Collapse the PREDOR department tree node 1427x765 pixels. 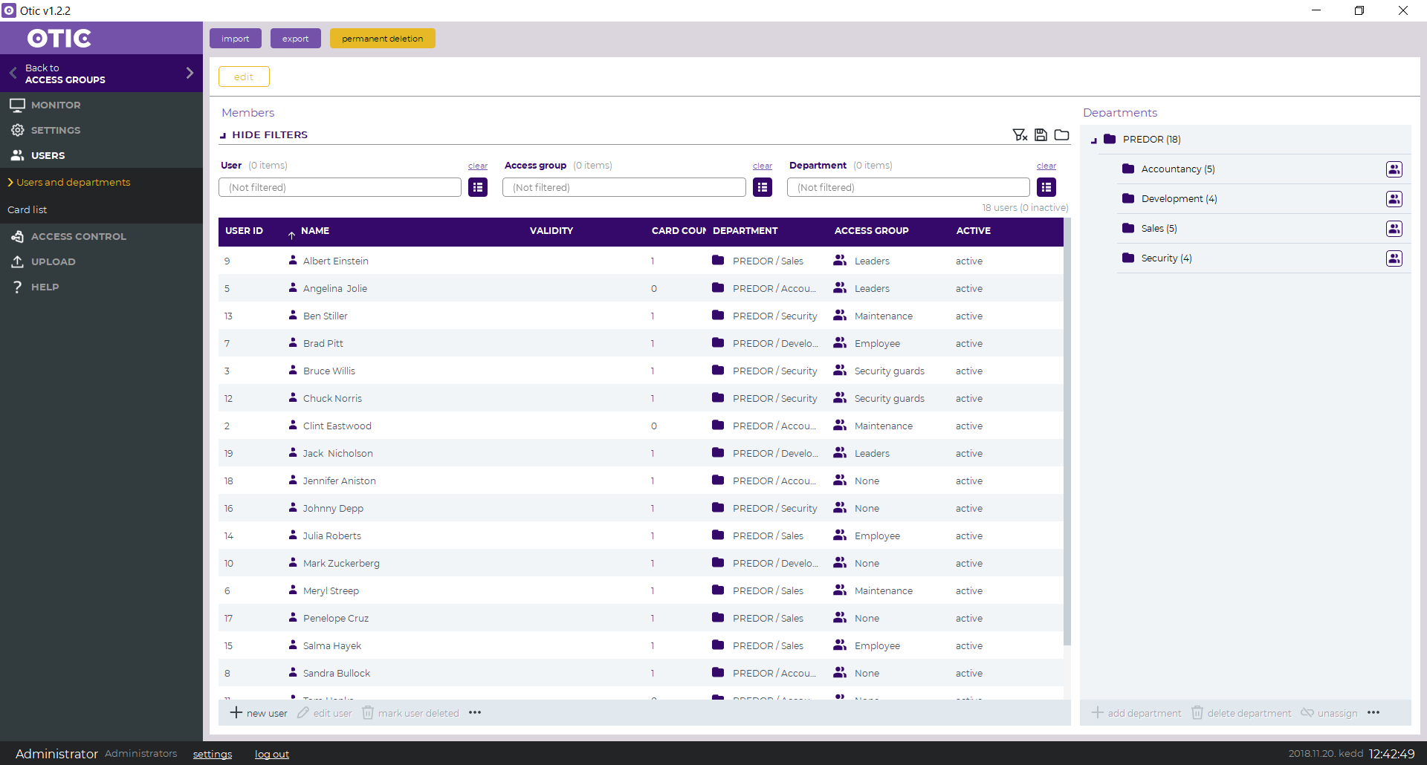click(x=1094, y=140)
